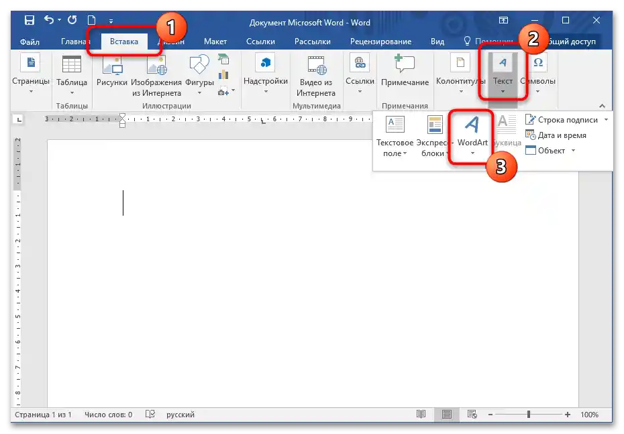The width and height of the screenshot is (624, 434).
Task: Change language русский in status bar
Action: [180, 415]
